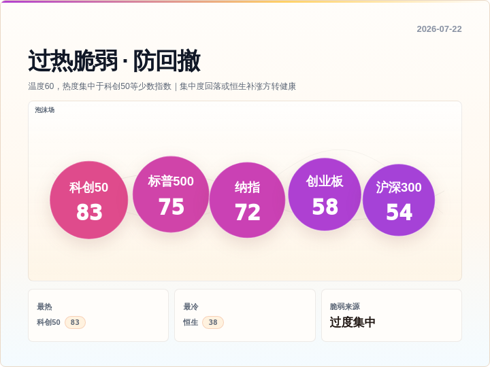Click the 过热脆弱·防回撤 headline
490x367 pixels.
pyautogui.click(x=114, y=60)
